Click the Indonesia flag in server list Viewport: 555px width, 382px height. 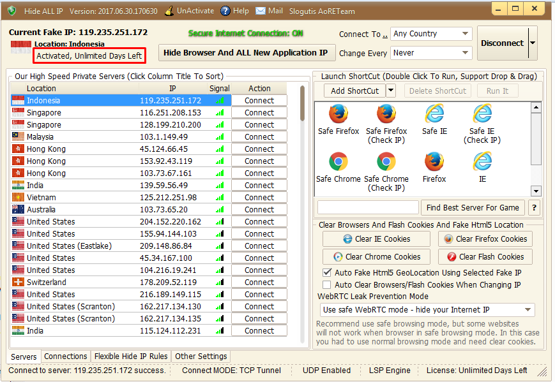click(18, 100)
